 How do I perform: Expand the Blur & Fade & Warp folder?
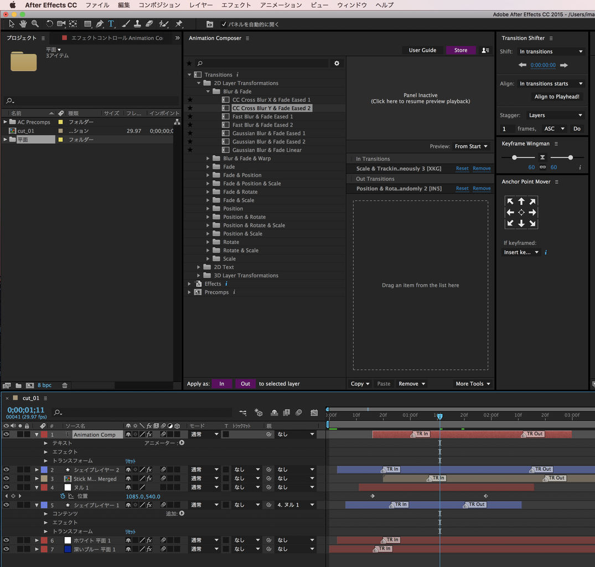tap(208, 158)
